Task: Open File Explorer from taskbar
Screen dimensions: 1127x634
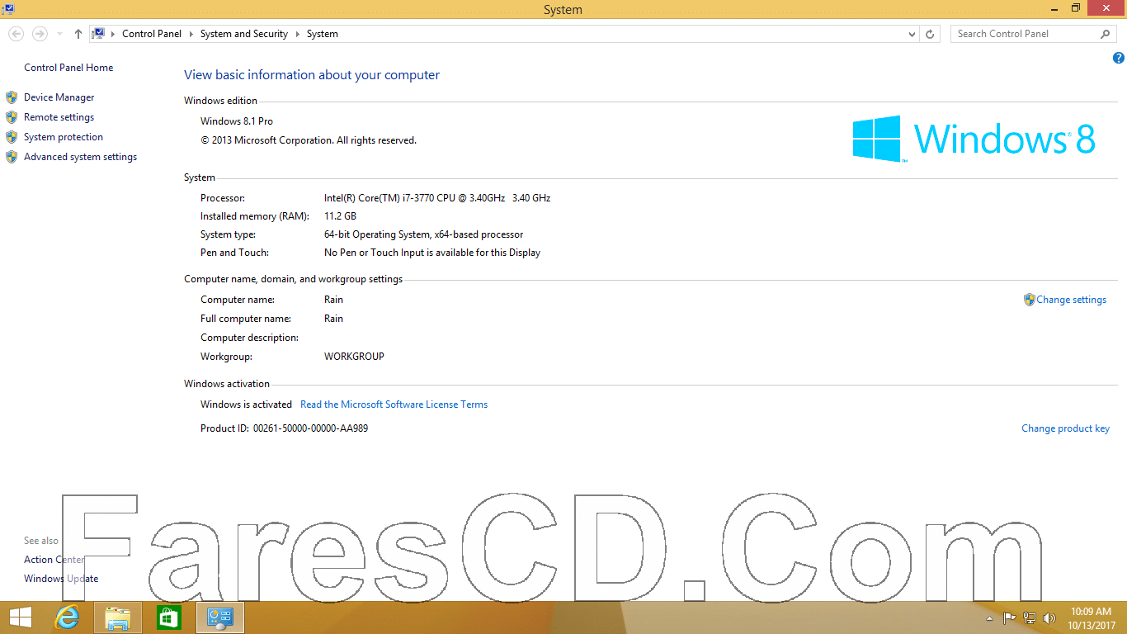Action: coord(118,617)
